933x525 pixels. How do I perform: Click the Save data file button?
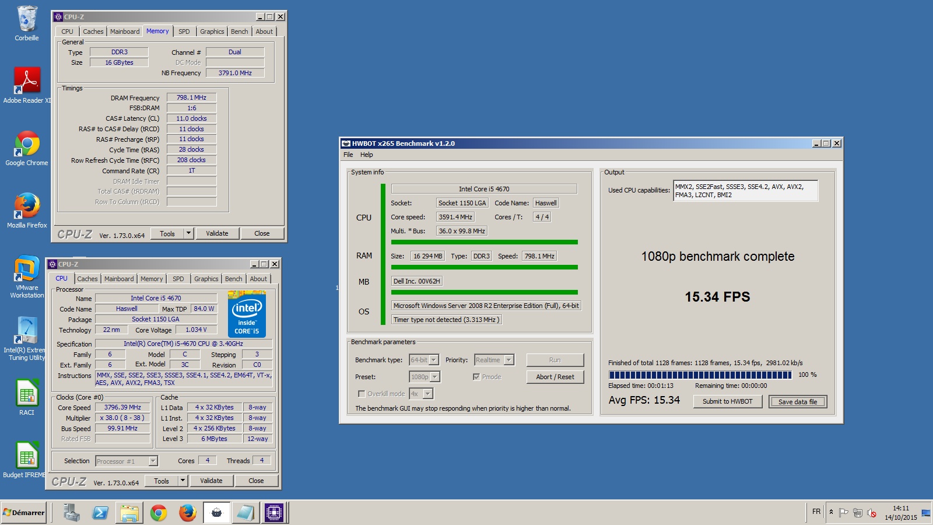(798, 402)
